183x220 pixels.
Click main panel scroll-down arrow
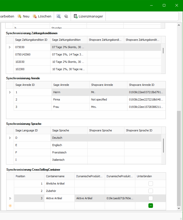pyautogui.click(x=179, y=208)
